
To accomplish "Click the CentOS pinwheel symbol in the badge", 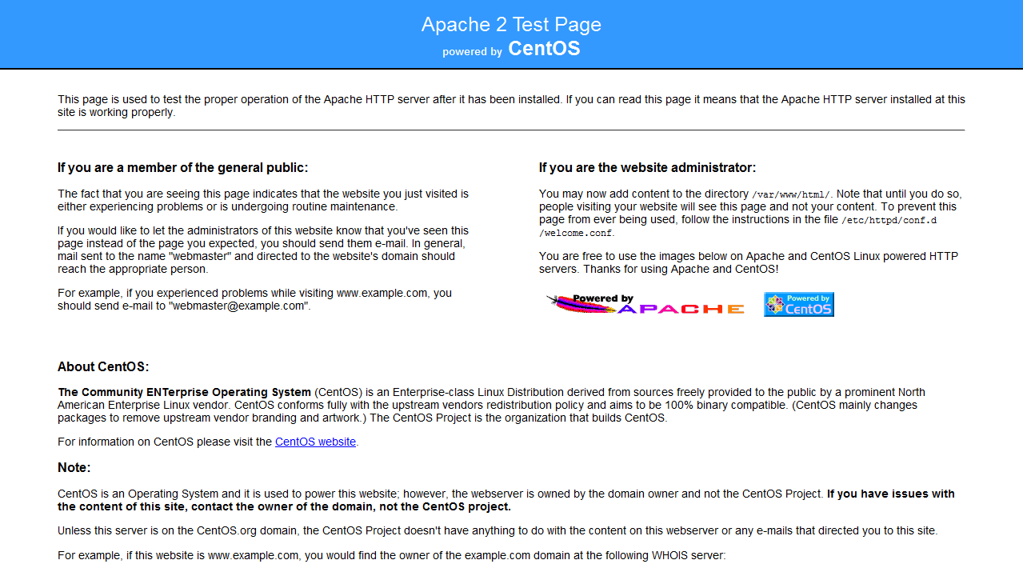I will coord(773,304).
